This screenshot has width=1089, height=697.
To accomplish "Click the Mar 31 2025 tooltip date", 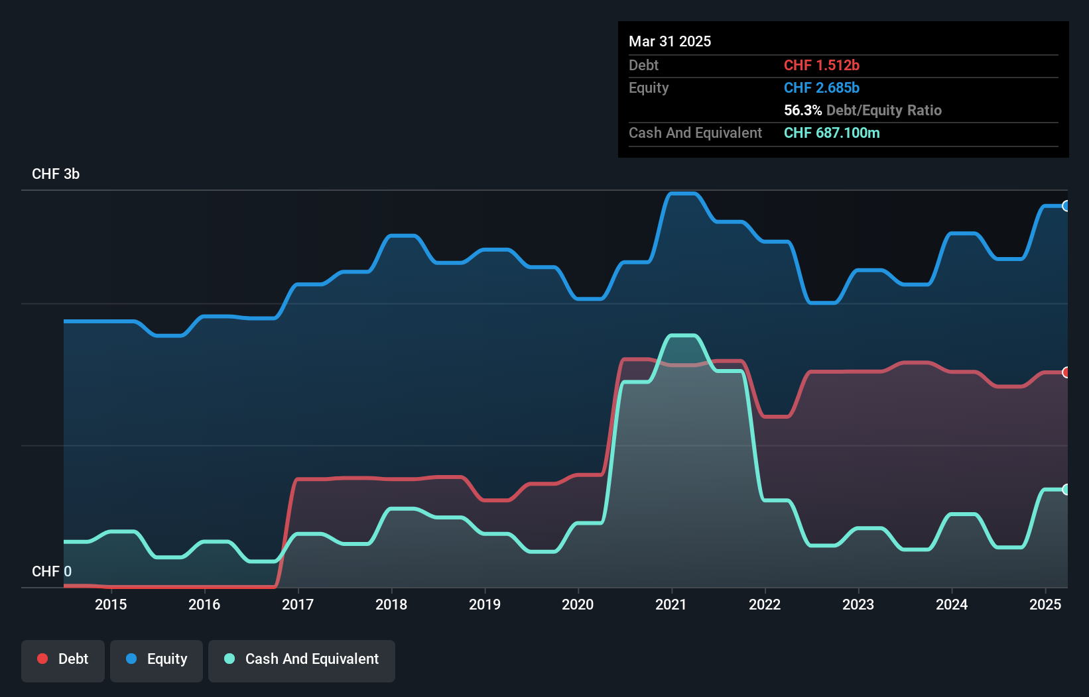I will (x=670, y=42).
